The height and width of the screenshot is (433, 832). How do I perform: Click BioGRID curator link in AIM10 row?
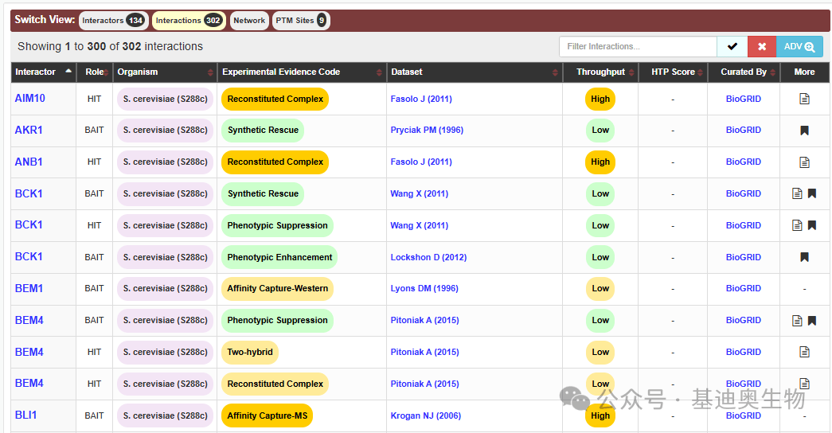(744, 99)
